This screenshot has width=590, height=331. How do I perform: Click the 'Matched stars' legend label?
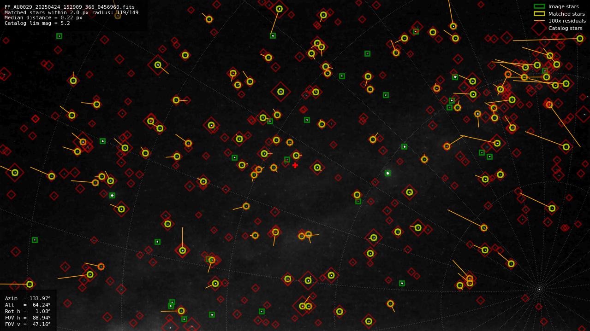pyautogui.click(x=566, y=14)
